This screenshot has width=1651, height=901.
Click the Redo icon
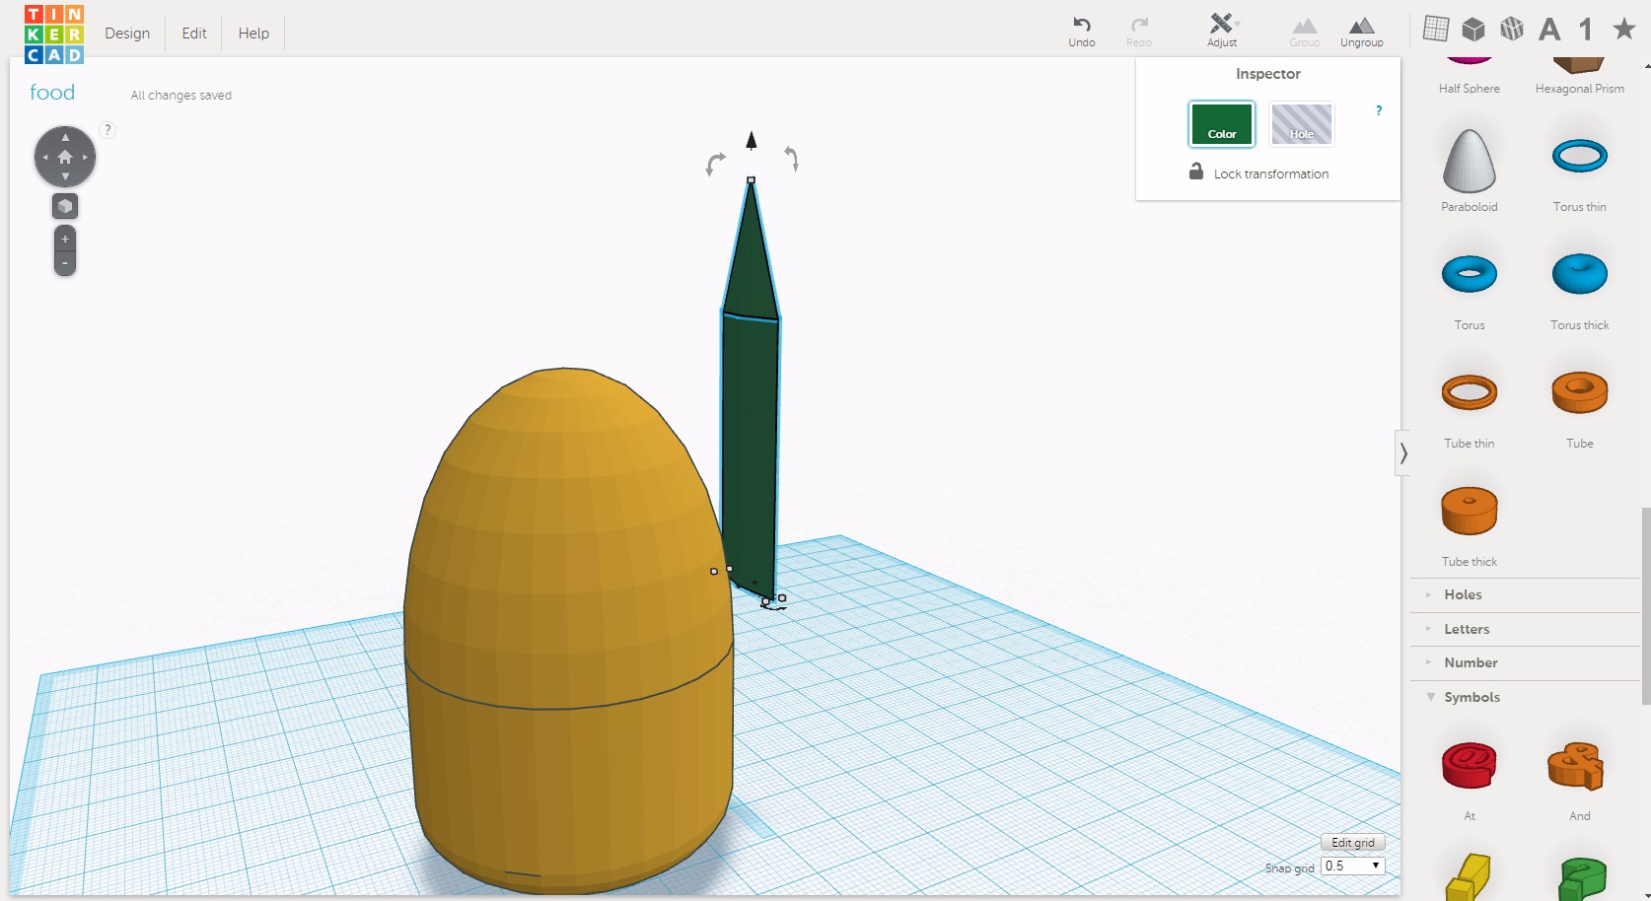click(1139, 32)
